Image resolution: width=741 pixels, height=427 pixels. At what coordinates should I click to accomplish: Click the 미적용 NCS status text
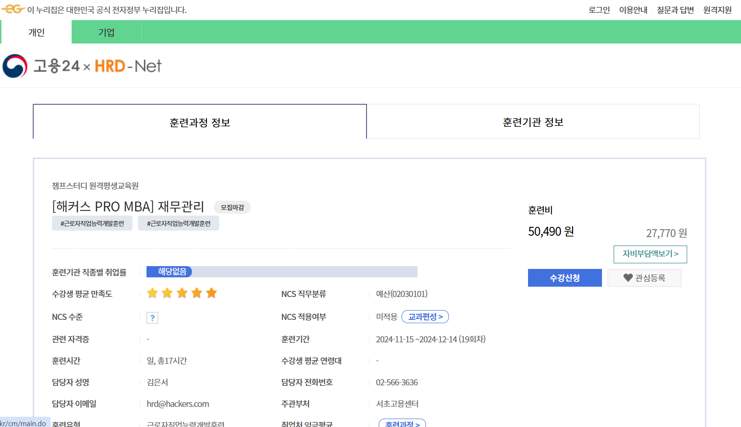387,317
